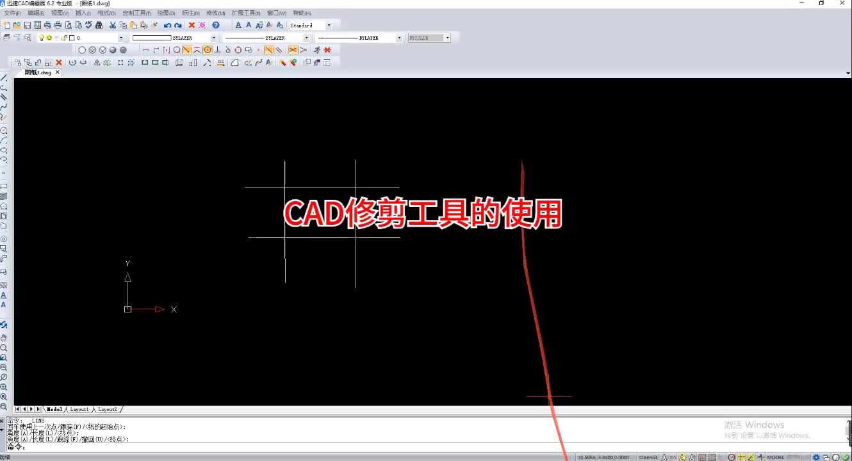This screenshot has width=852, height=461.
Task: Select the Copy to clipboard icon
Action: point(123,25)
